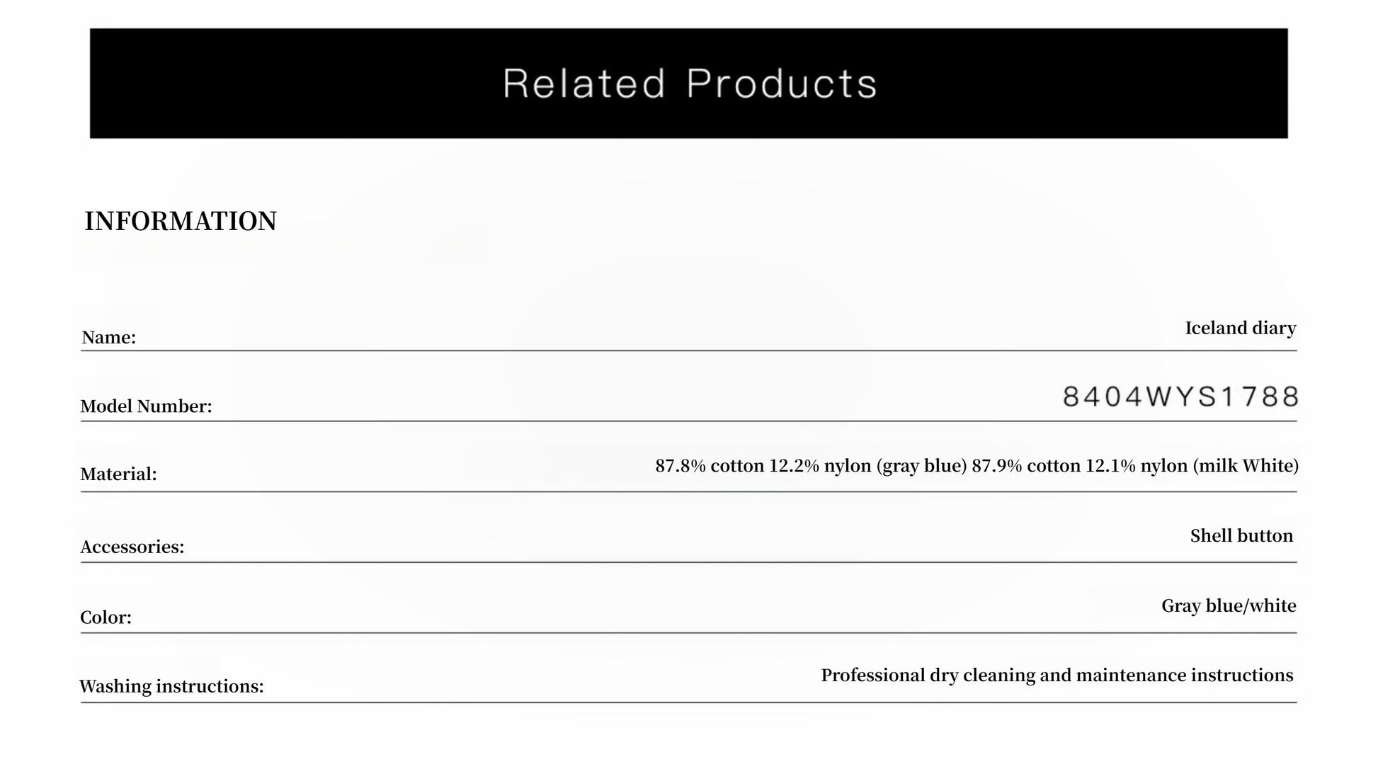The height and width of the screenshot is (769, 1378).
Task: Click the Related Products banner title
Action: (690, 84)
